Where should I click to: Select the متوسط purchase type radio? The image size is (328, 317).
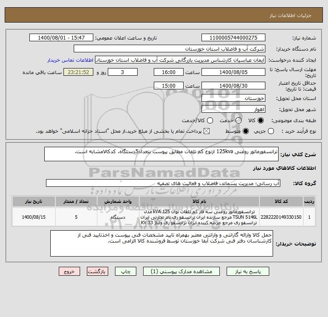click(x=246, y=131)
